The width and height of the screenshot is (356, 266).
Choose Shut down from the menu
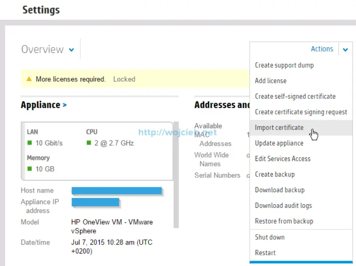pyautogui.click(x=270, y=238)
